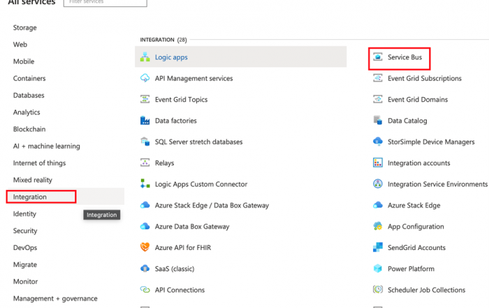This screenshot has width=489, height=308.
Task: Open StorSimple Device Managers link
Action: (431, 142)
